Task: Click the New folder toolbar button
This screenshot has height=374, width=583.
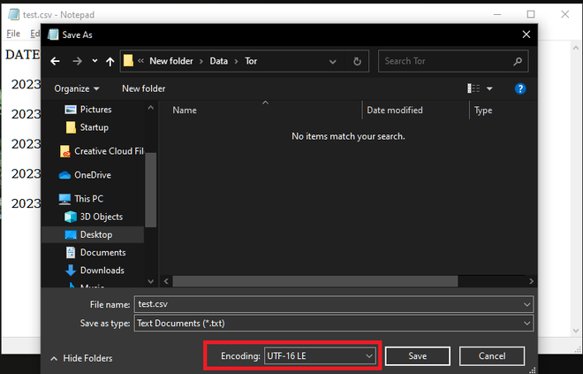Action: click(143, 88)
